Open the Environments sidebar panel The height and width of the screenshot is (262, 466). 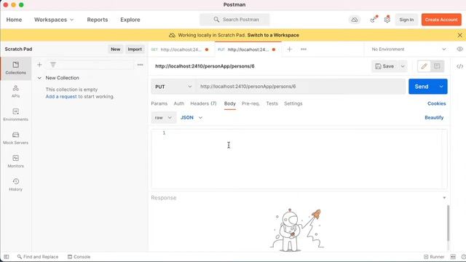pyautogui.click(x=16, y=115)
